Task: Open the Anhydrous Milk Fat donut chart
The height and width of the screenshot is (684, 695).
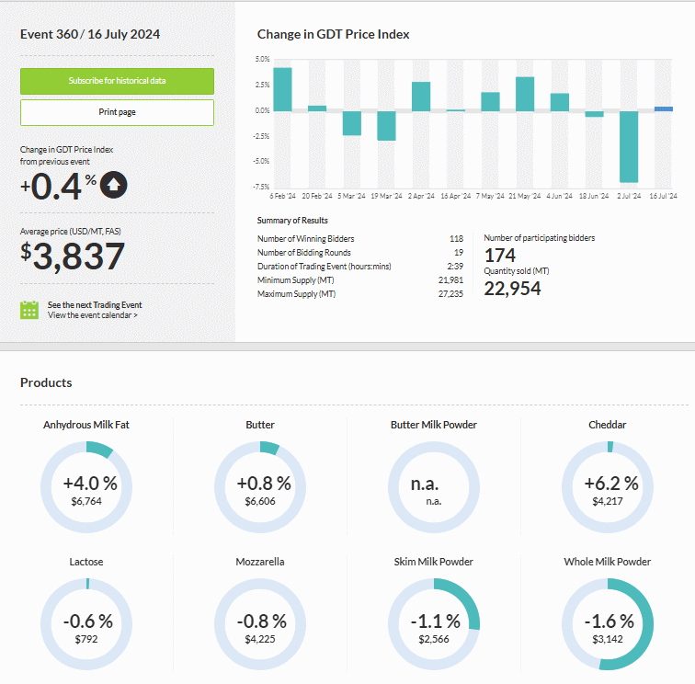Action: tap(86, 487)
